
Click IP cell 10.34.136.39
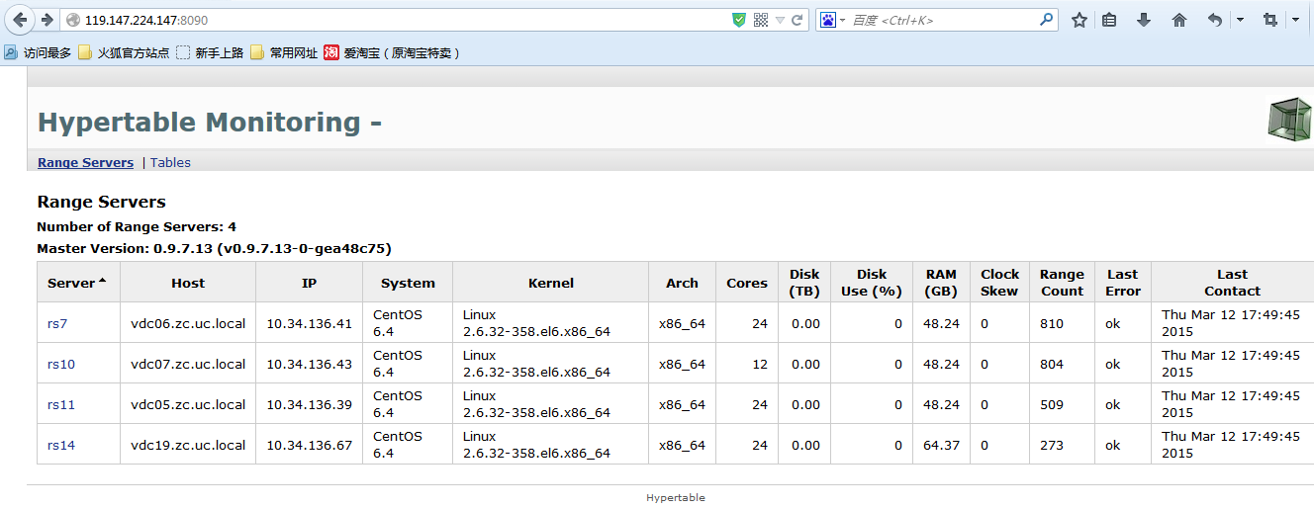310,404
